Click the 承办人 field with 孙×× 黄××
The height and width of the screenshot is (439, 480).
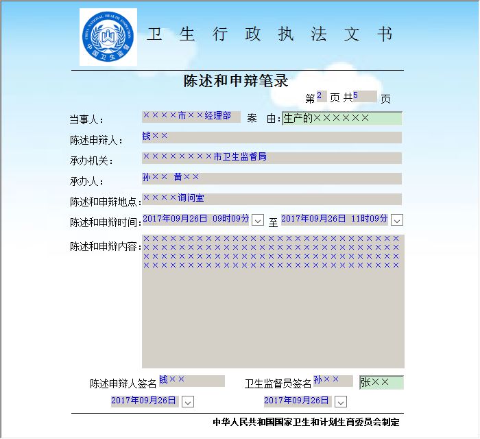(272, 178)
